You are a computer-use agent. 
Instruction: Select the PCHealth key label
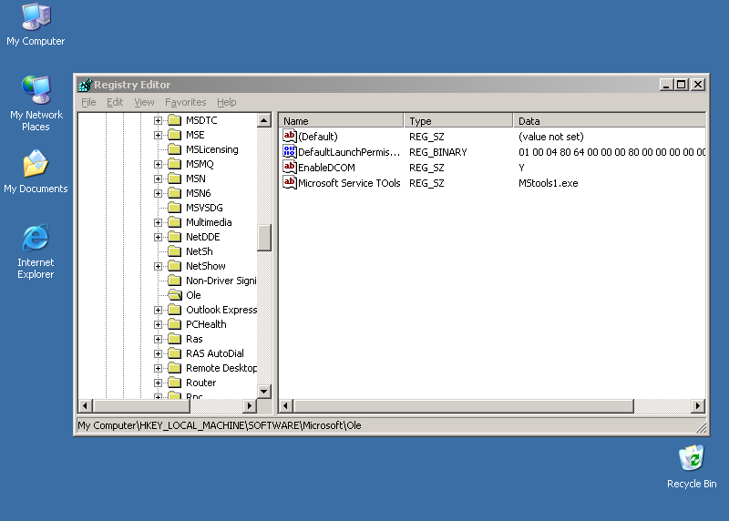[x=206, y=324]
